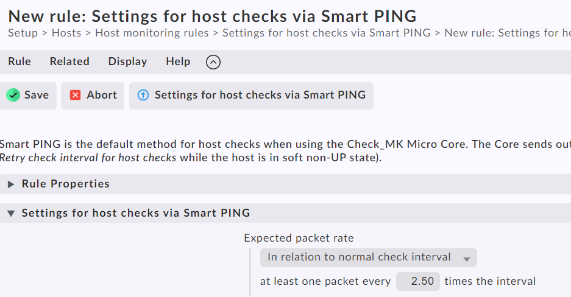This screenshot has width=571, height=297.
Task: Open the Expected packet rate dropdown
Action: pyautogui.click(x=368, y=257)
